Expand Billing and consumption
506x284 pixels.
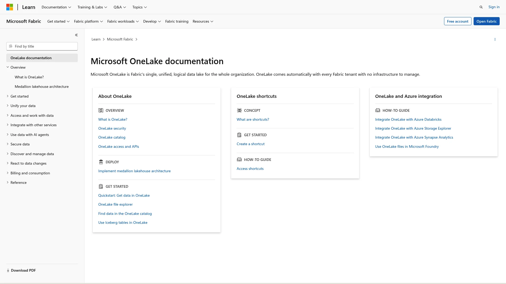click(8, 173)
